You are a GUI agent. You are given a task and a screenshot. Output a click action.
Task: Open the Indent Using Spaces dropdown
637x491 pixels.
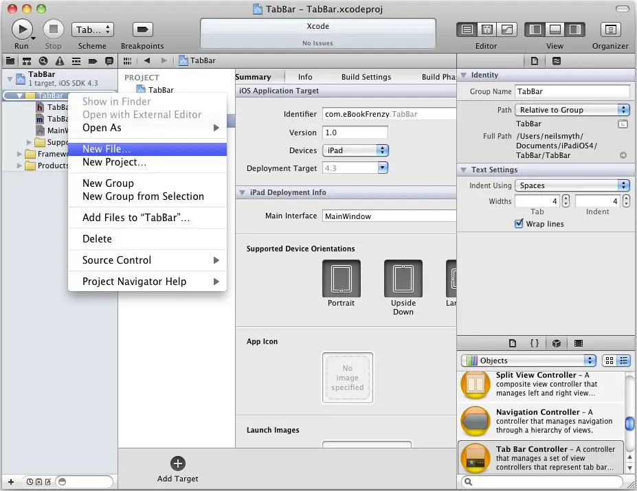click(x=572, y=185)
